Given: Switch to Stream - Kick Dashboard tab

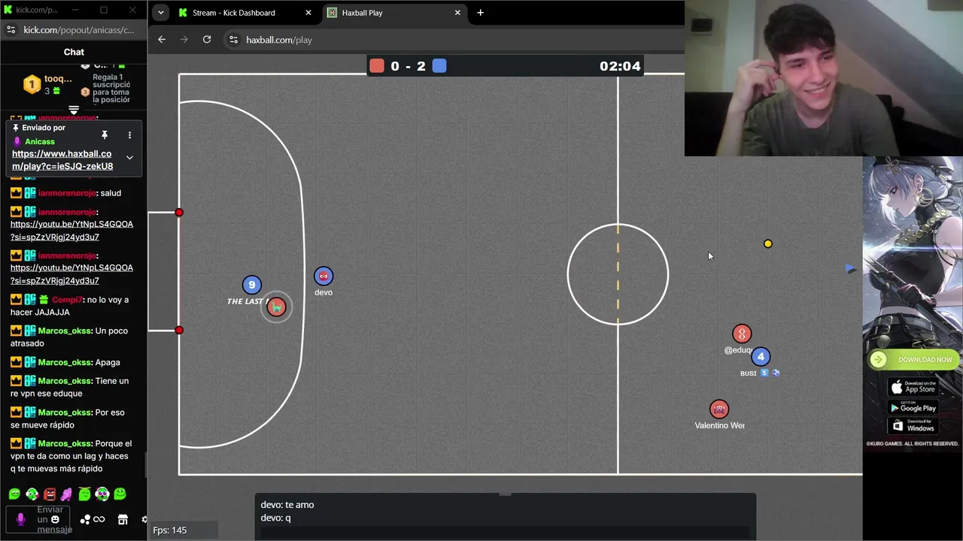Looking at the screenshot, I should point(234,13).
